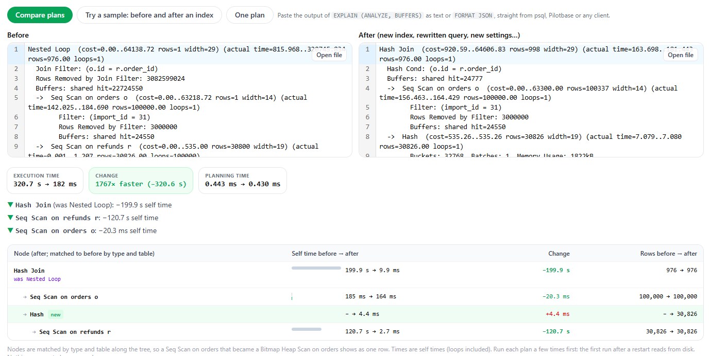Select the Planning Time stat card

(x=243, y=180)
